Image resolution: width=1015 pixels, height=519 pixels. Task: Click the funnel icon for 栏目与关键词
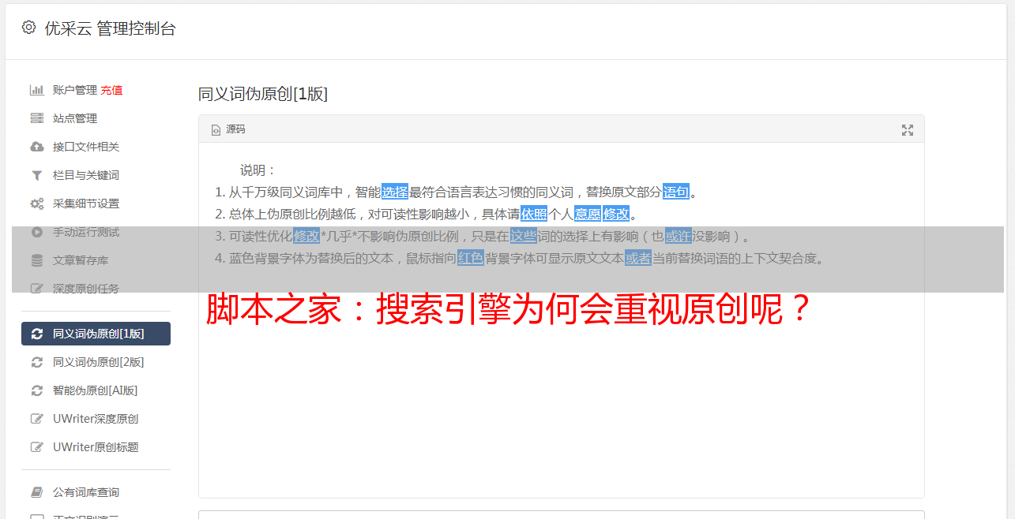coord(36,175)
